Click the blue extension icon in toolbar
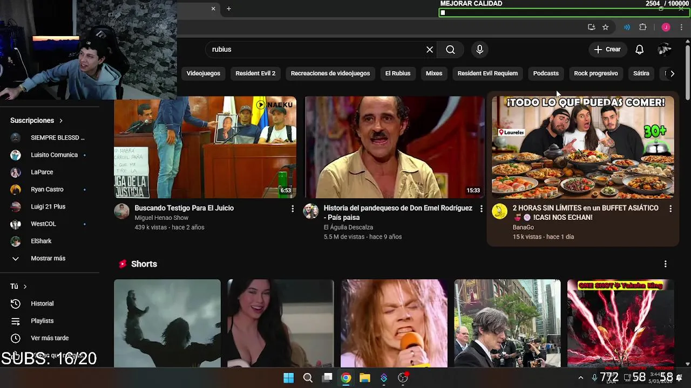Viewport: 691px width, 388px height. click(627, 27)
